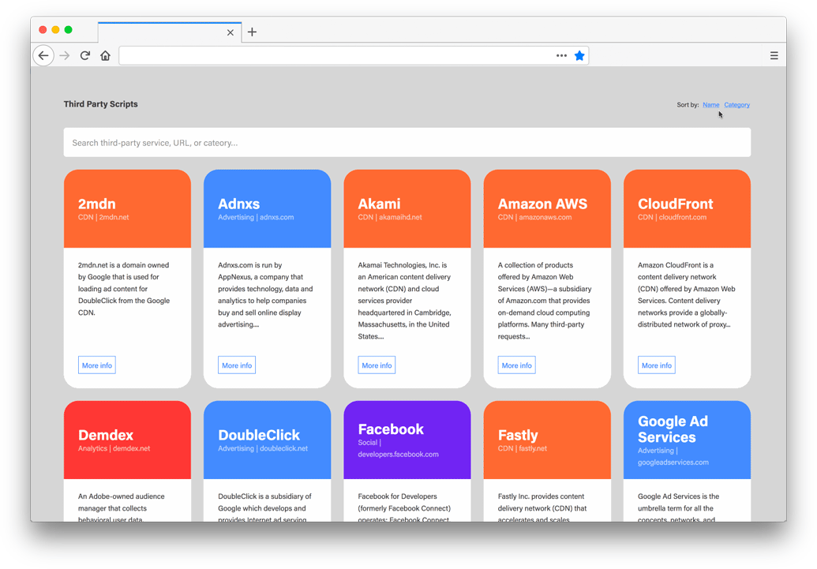This screenshot has height=569, width=817.
Task: Click the Demdex card title
Action: (106, 435)
